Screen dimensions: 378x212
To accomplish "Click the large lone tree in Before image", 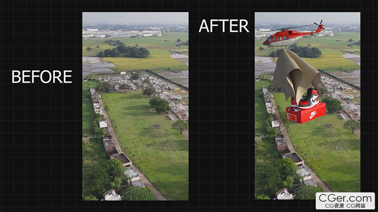I will pyautogui.click(x=159, y=104).
